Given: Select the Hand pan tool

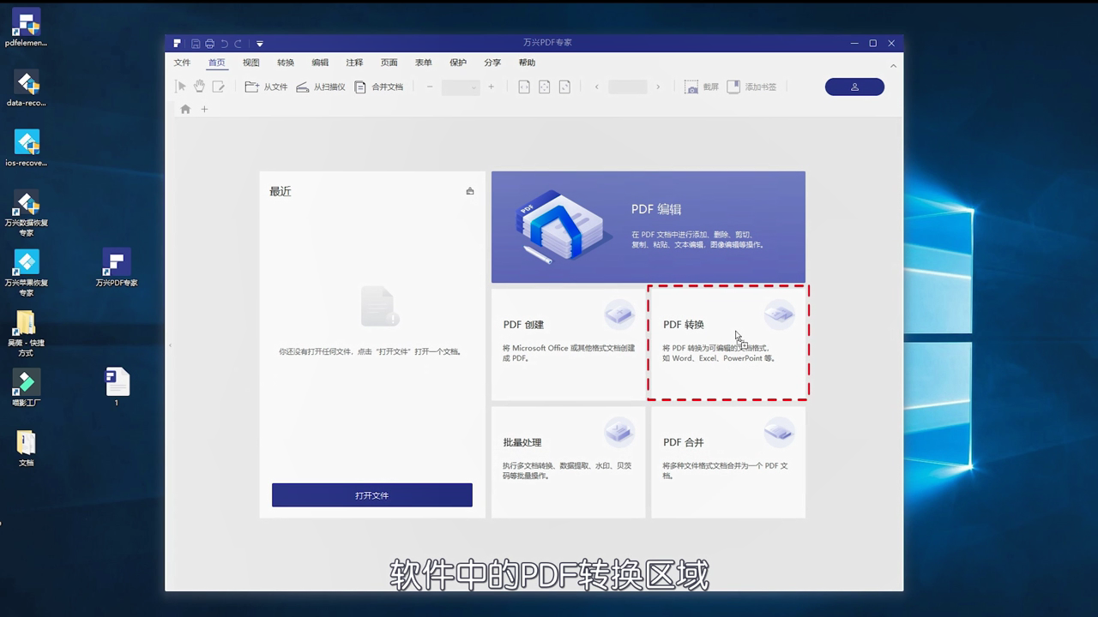Looking at the screenshot, I should [199, 86].
